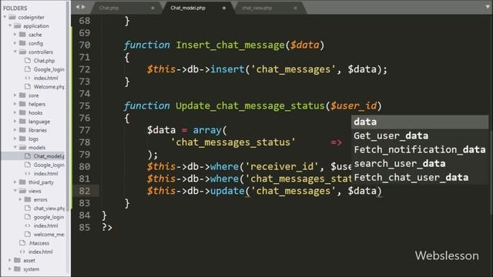The image size is (493, 277).
Task: Click 'chat_messages_status' array key on line 78
Action: [x=233, y=142]
